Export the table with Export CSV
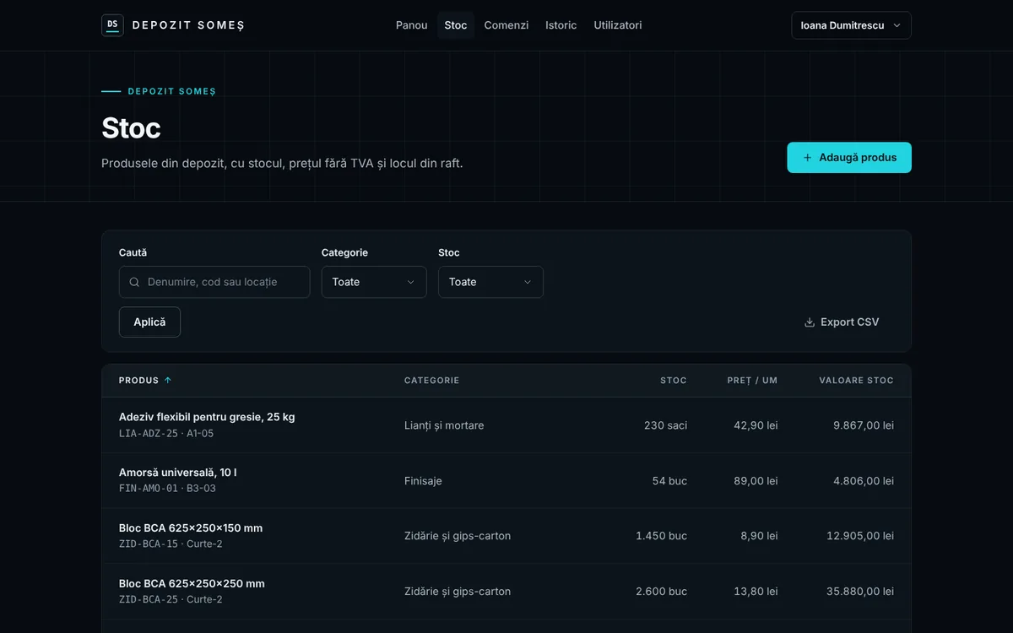Screen dimensions: 1013x633 pyautogui.click(x=841, y=322)
